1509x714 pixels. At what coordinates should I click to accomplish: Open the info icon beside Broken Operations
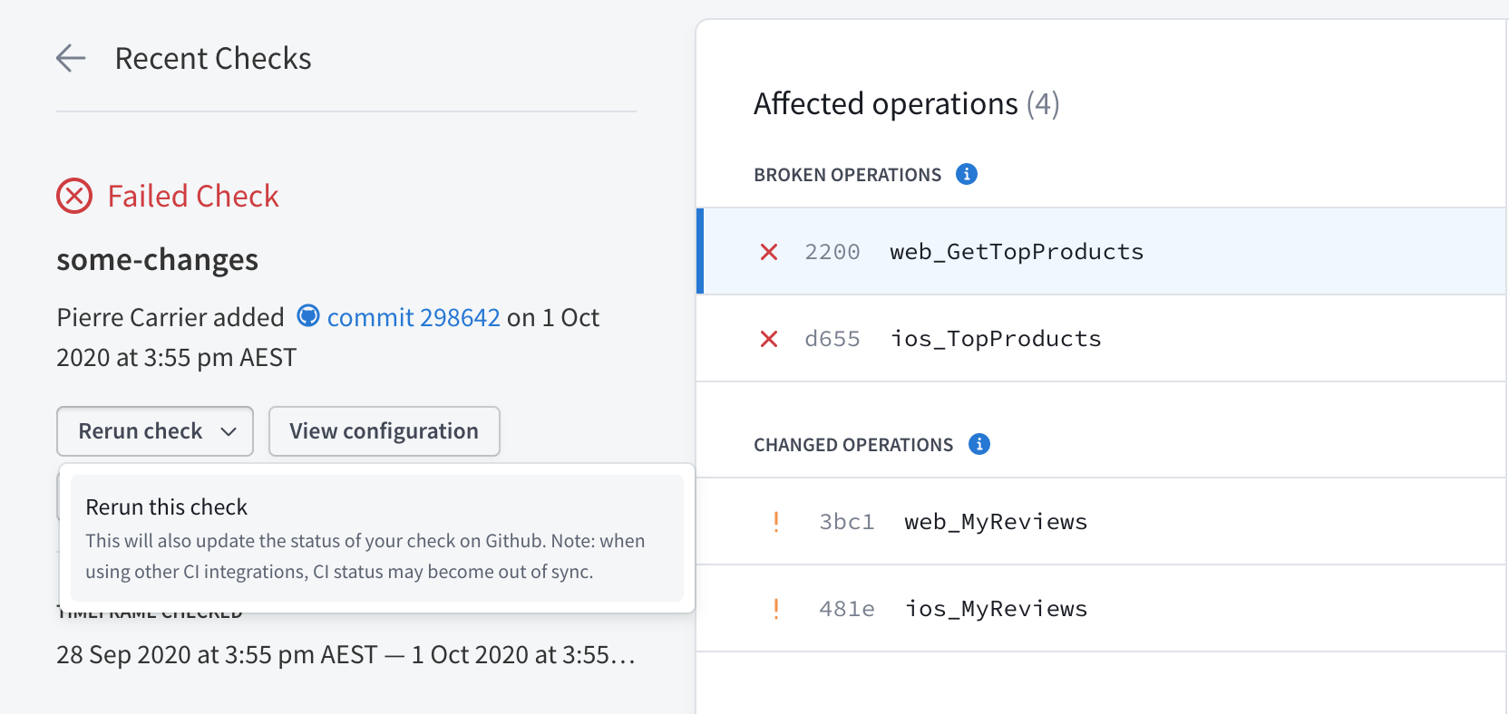967,174
